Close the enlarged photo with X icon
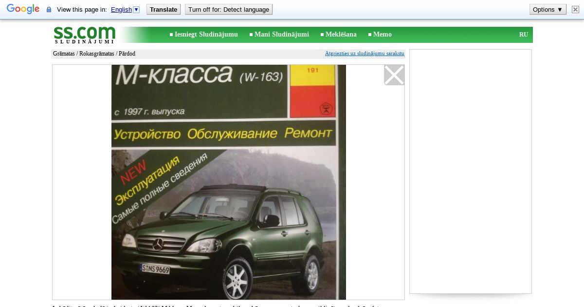Screen dimensions: 584x307 coord(394,75)
